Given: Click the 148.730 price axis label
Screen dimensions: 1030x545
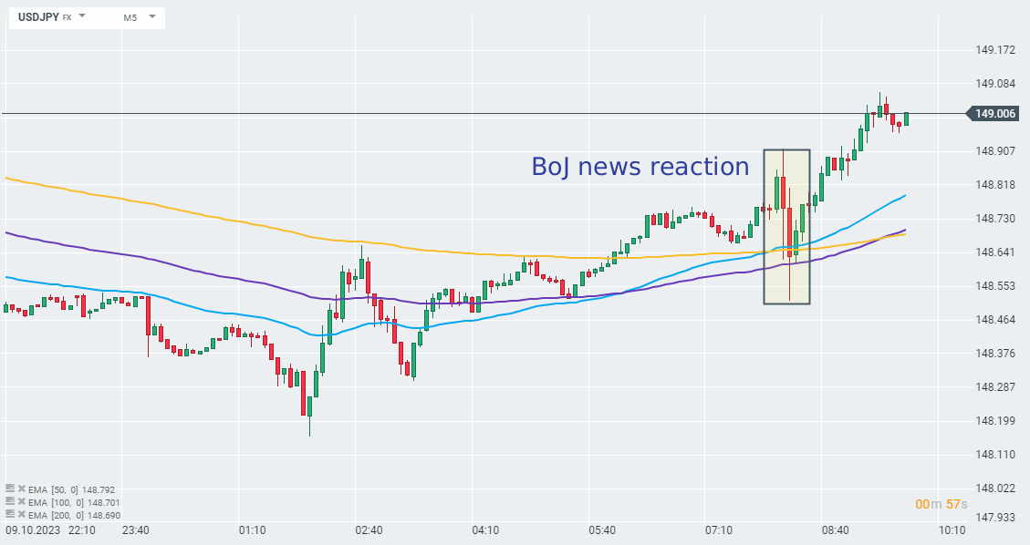Looking at the screenshot, I should click(994, 219).
